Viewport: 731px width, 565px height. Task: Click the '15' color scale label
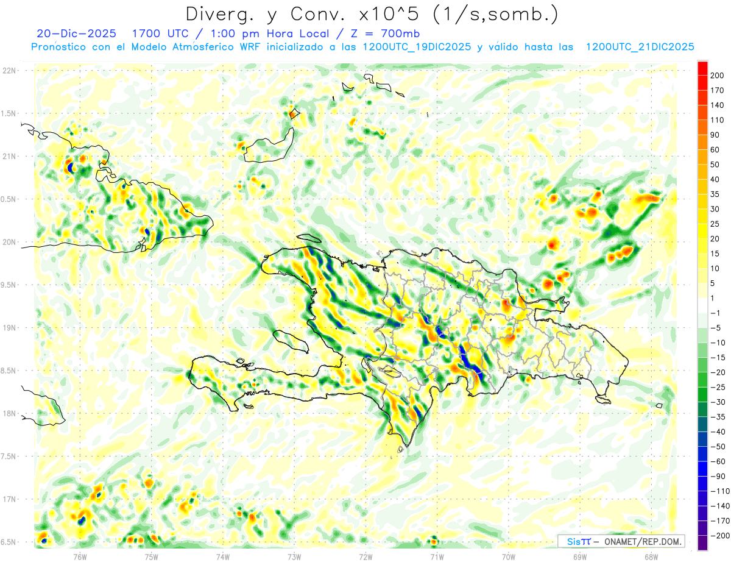[x=715, y=254]
